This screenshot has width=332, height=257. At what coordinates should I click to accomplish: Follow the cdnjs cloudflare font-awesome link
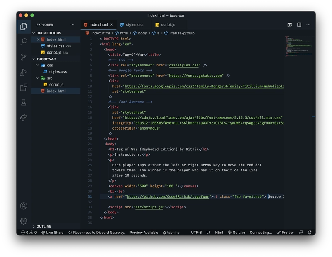tap(203, 117)
